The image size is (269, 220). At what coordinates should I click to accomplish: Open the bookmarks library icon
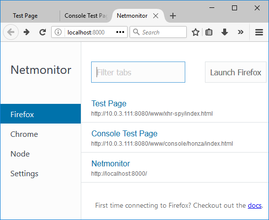tap(209, 32)
